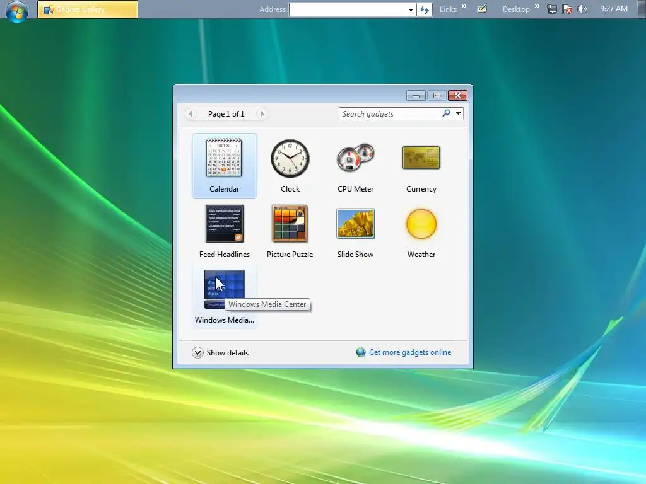Screen dimensions: 646x484
Task: Expand the Desktop toolbar chevron
Action: point(537,6)
